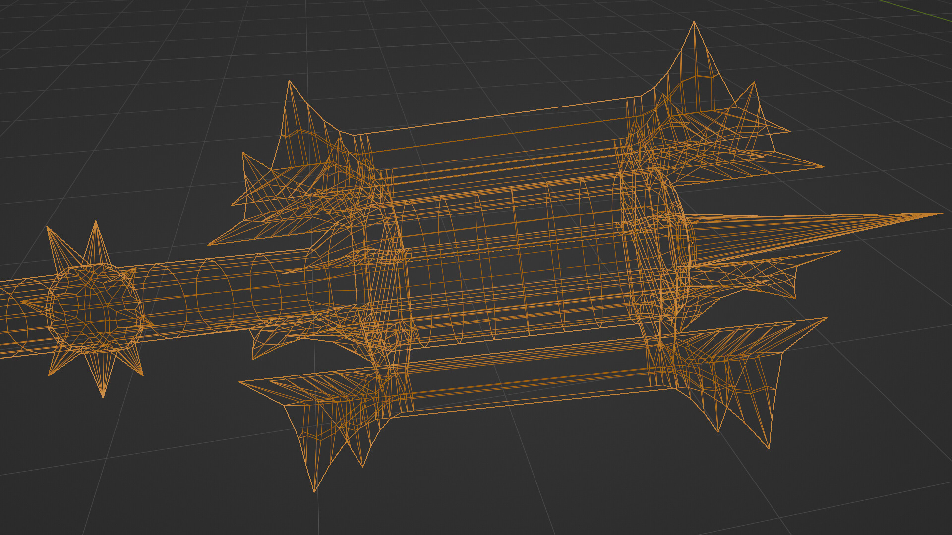Click the spiked ball's topmost spike tip
This screenshot has width=952, height=535.
(x=96, y=222)
